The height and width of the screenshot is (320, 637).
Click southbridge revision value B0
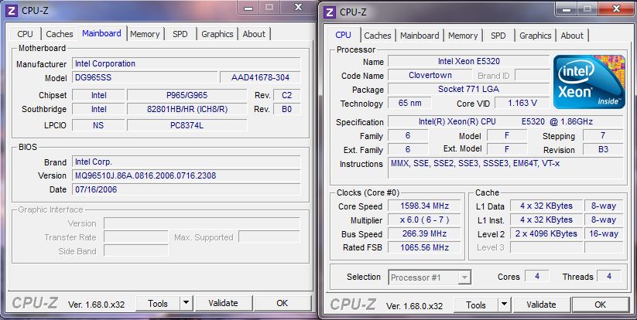(x=287, y=109)
